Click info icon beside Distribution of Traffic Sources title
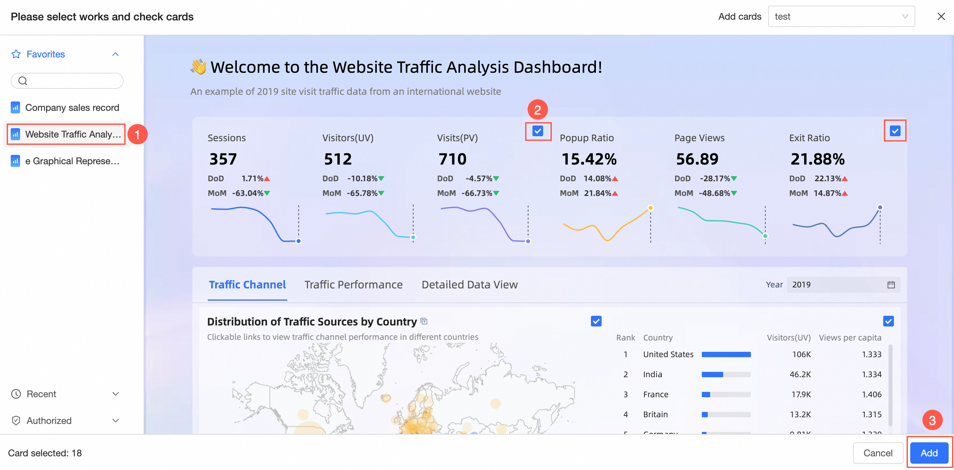Image resolution: width=954 pixels, height=470 pixels. 424,321
